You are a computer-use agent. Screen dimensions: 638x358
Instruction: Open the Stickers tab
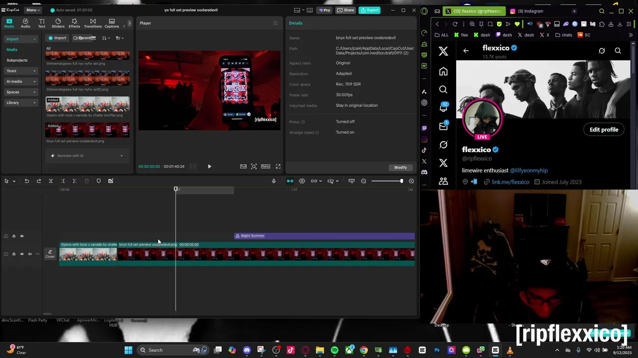(58, 23)
